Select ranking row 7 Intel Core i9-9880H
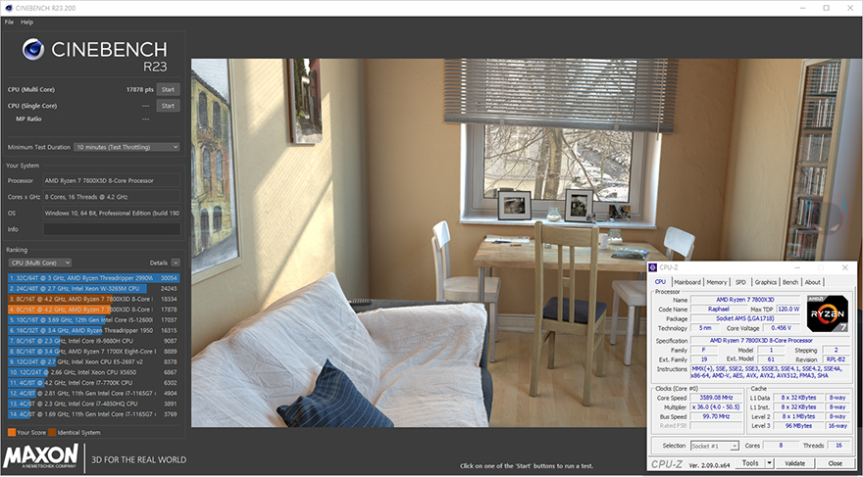Image resolution: width=863 pixels, height=477 pixels. tap(93, 341)
